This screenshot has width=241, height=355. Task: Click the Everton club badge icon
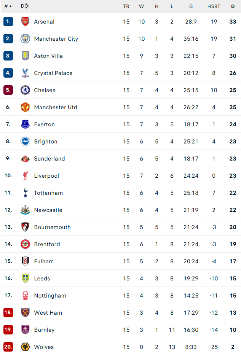click(x=25, y=124)
